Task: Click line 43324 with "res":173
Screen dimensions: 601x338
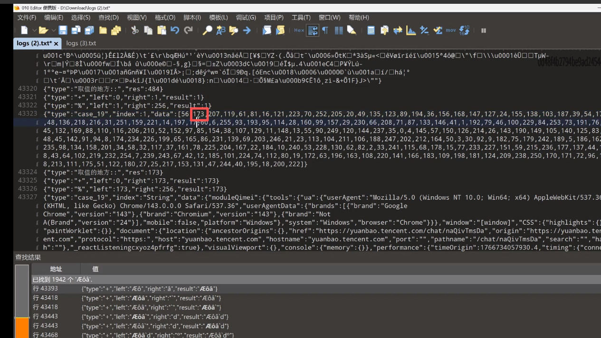Action: tap(103, 172)
